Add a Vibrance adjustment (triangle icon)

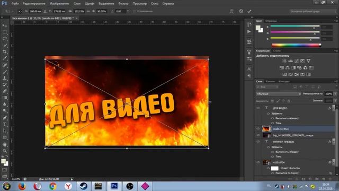[x=308, y=61]
